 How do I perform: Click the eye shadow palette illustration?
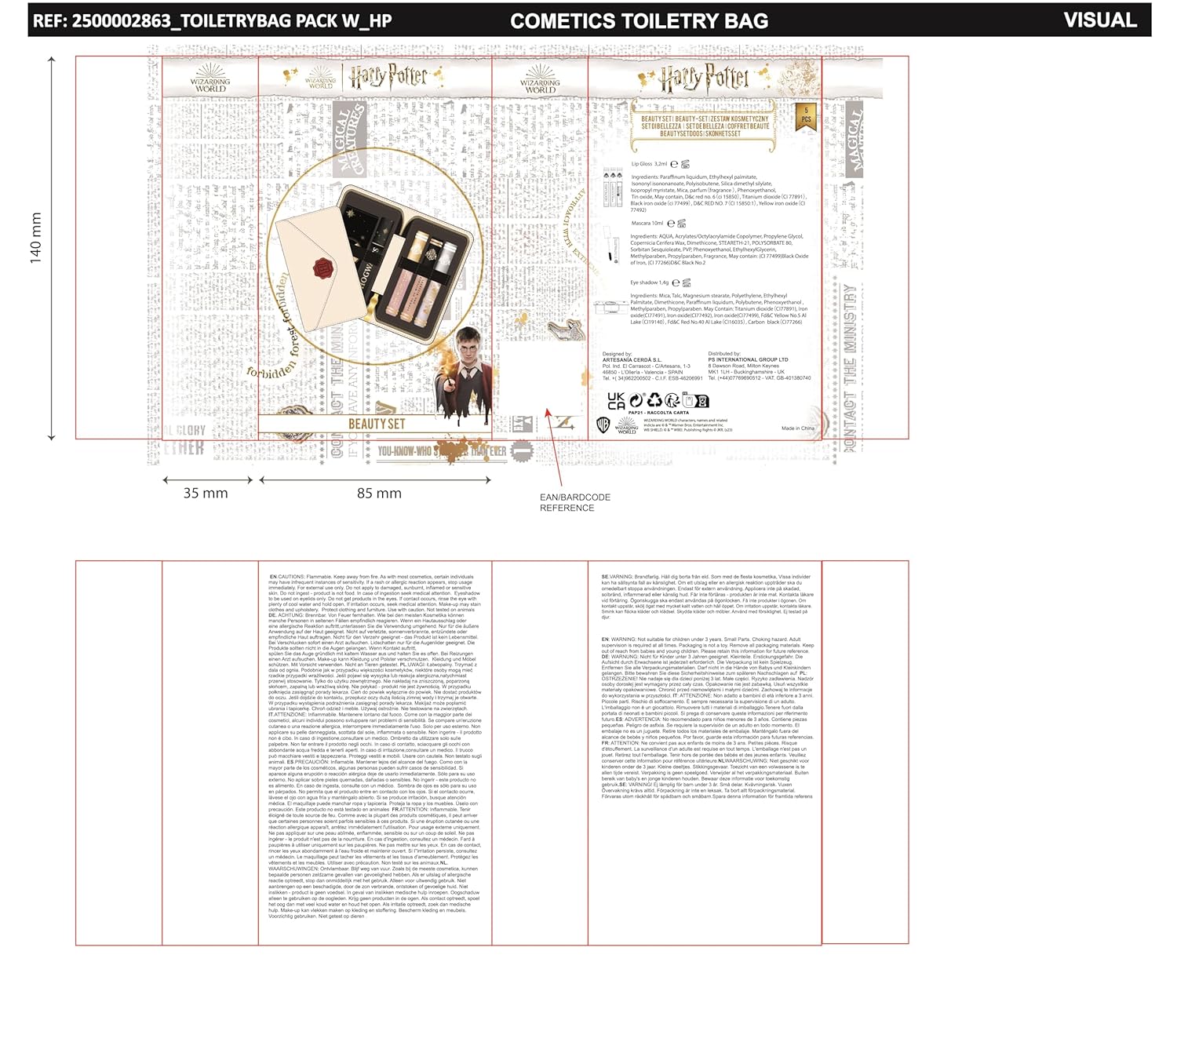(611, 307)
